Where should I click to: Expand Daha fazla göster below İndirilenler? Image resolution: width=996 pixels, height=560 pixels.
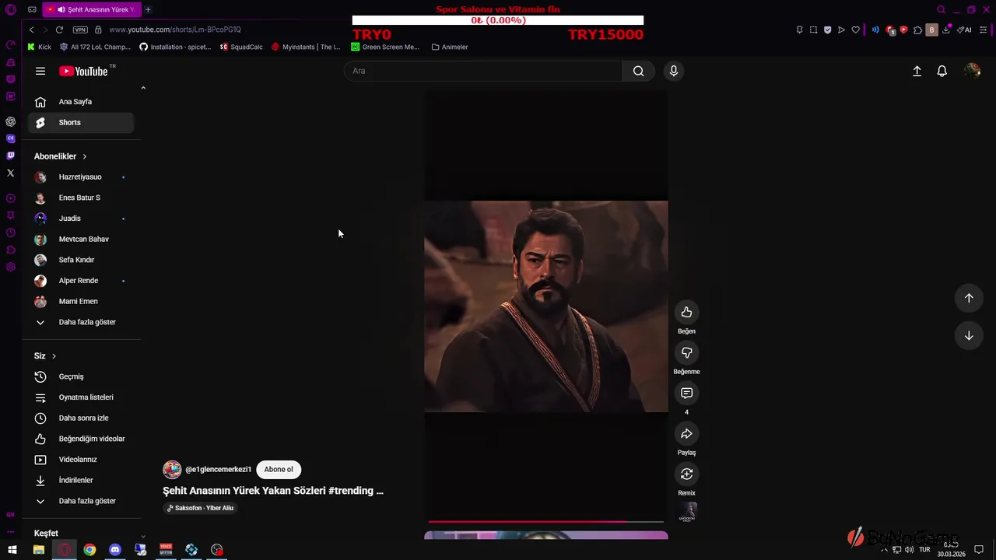(81, 501)
